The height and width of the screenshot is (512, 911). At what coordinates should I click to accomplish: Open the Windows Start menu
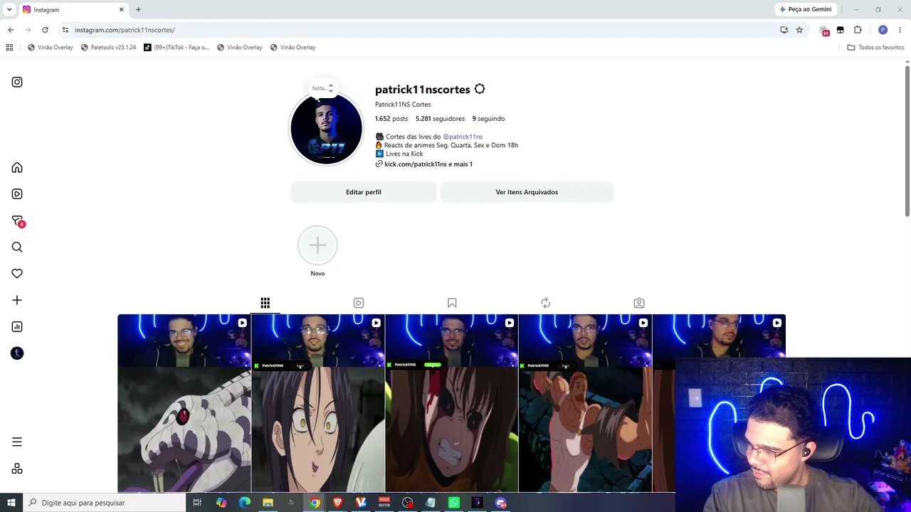pyautogui.click(x=11, y=503)
